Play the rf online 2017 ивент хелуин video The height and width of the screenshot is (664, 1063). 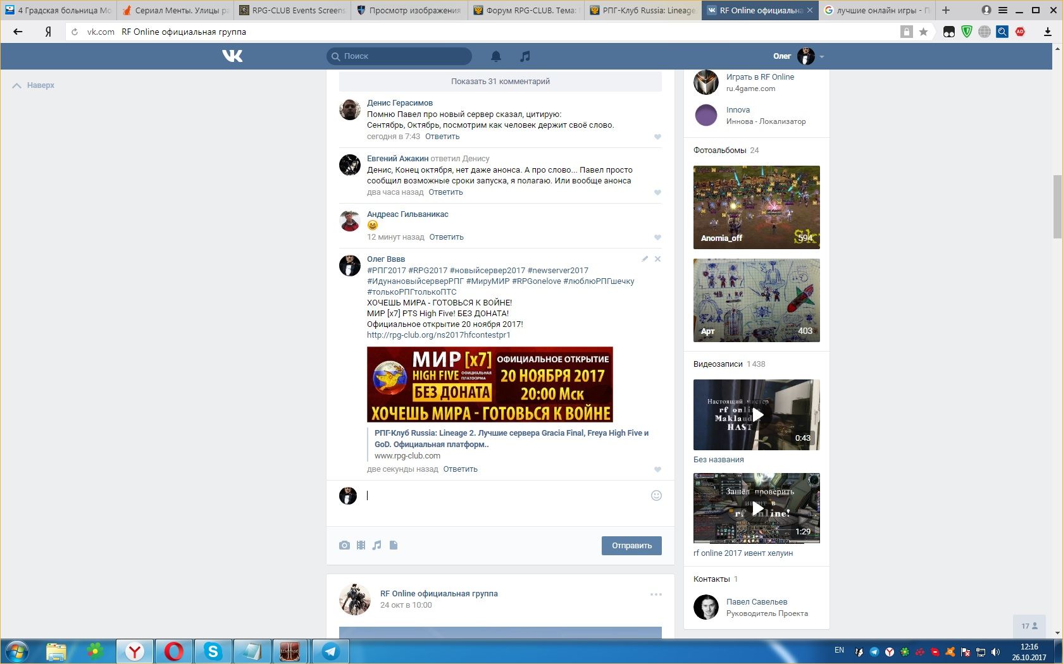tap(757, 508)
